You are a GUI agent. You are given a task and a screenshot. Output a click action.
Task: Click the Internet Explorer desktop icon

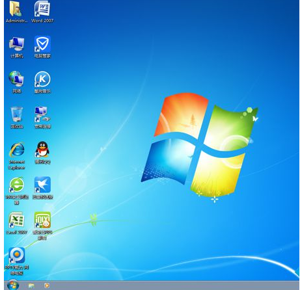(x=17, y=150)
